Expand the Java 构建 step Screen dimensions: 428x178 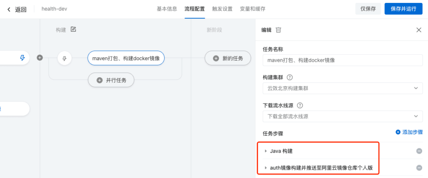pyautogui.click(x=266, y=151)
